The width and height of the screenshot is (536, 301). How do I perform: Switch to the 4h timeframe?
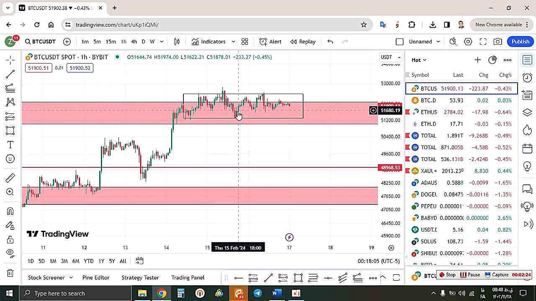coord(134,41)
